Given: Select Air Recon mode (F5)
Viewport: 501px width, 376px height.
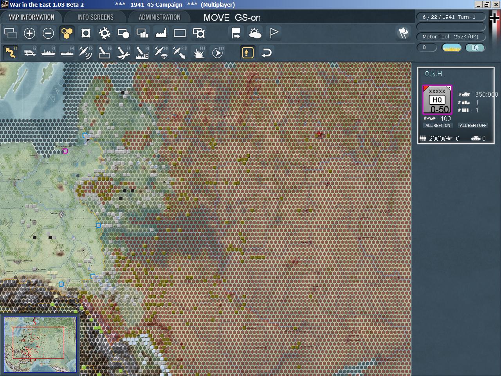Looking at the screenshot, I should tap(86, 52).
